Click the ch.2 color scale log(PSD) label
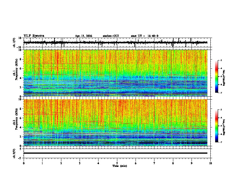This screenshot has width=237, height=183. [224, 127]
